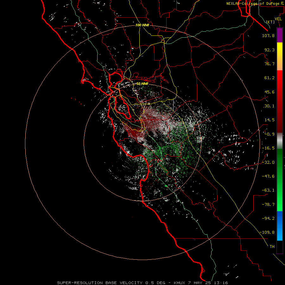This screenshot has height=285, width=285.
Task: Click the [KT] units label
Action: (270, 22)
